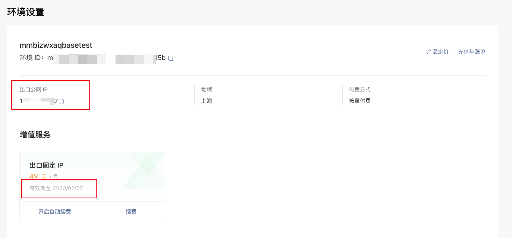Click the 上海 region value

point(207,101)
